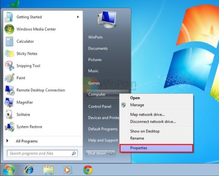Open Control Panel
The image size is (219, 176).
pos(100,107)
